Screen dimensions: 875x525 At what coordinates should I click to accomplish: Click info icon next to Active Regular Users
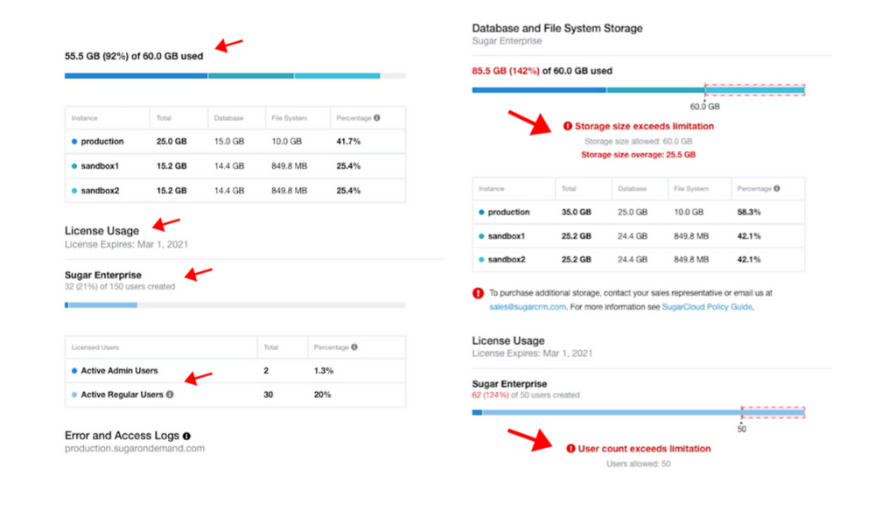[x=170, y=395]
